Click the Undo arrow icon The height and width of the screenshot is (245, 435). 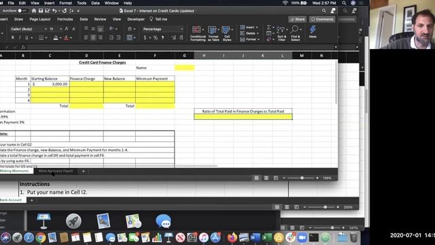point(54,11)
